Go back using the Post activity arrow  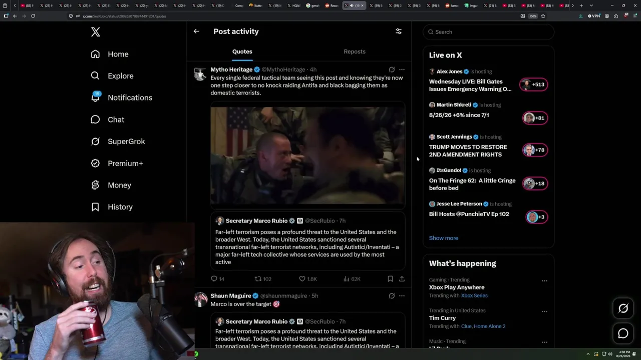click(196, 31)
